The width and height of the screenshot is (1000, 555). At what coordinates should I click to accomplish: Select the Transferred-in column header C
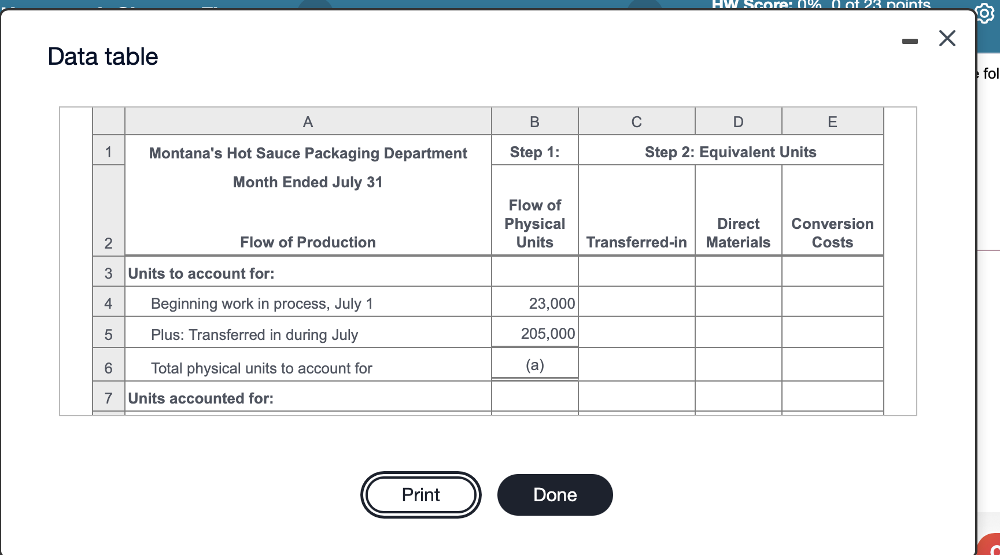point(636,121)
